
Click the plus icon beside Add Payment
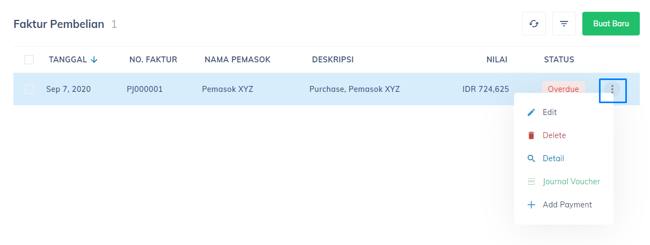531,205
